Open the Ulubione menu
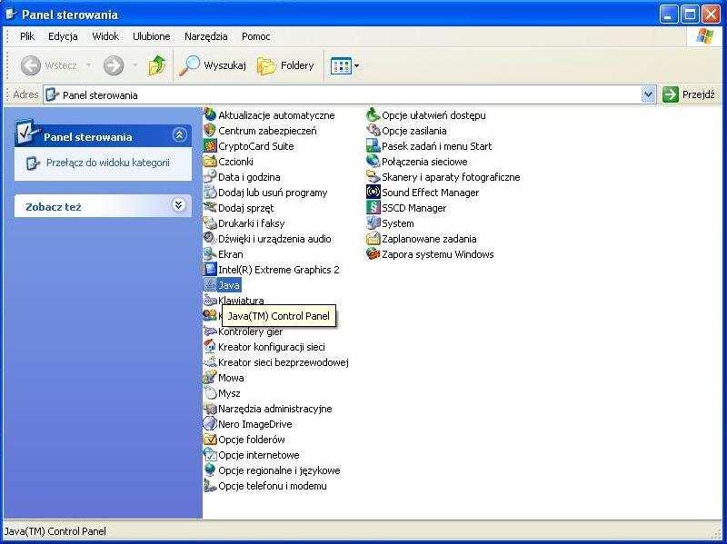 pos(152,36)
